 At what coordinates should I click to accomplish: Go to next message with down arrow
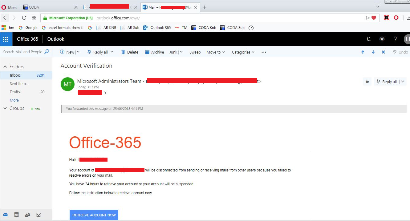(373, 52)
